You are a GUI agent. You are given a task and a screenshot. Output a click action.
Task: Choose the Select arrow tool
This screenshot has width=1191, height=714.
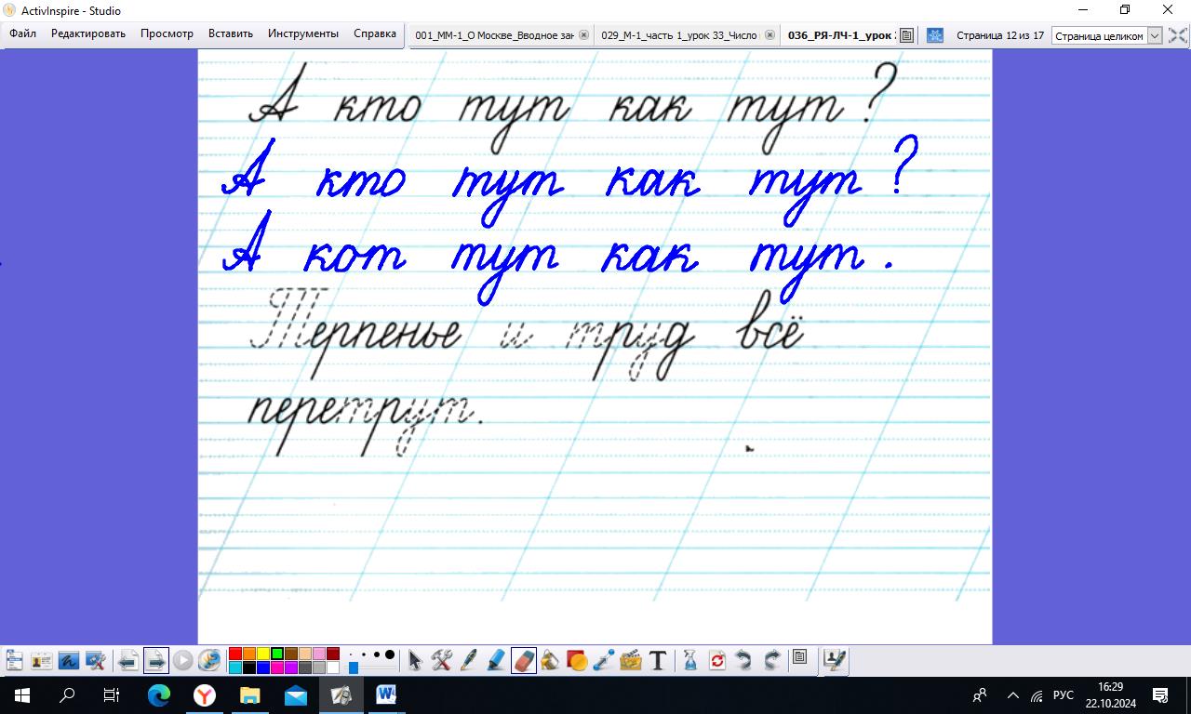(x=415, y=660)
